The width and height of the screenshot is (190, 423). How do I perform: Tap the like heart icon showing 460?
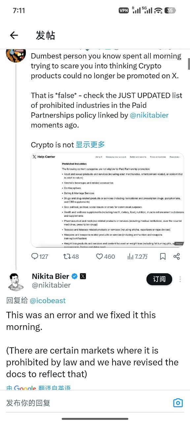click(x=99, y=256)
